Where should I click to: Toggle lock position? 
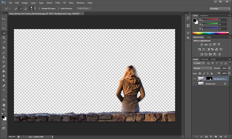tap(208, 73)
